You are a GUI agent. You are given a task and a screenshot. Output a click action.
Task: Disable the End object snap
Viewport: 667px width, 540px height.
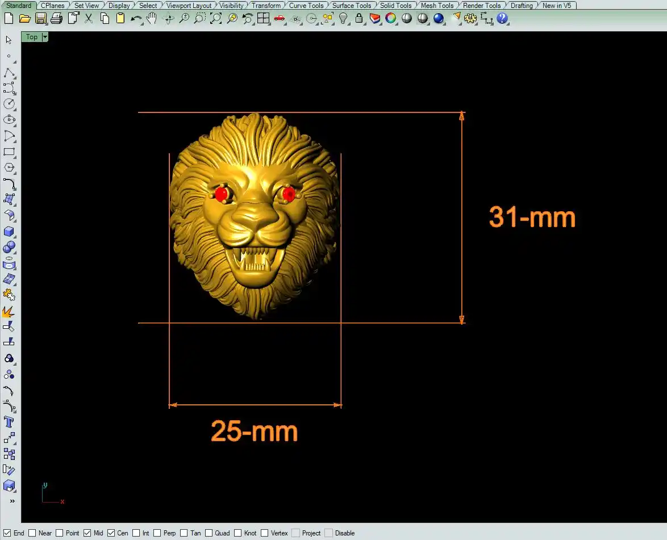click(x=8, y=533)
